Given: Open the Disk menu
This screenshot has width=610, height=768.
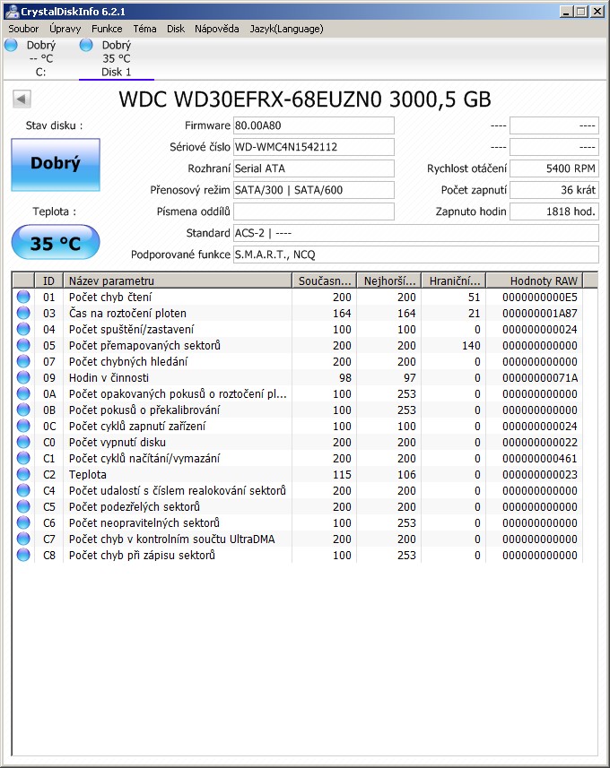Looking at the screenshot, I should pyautogui.click(x=176, y=29).
